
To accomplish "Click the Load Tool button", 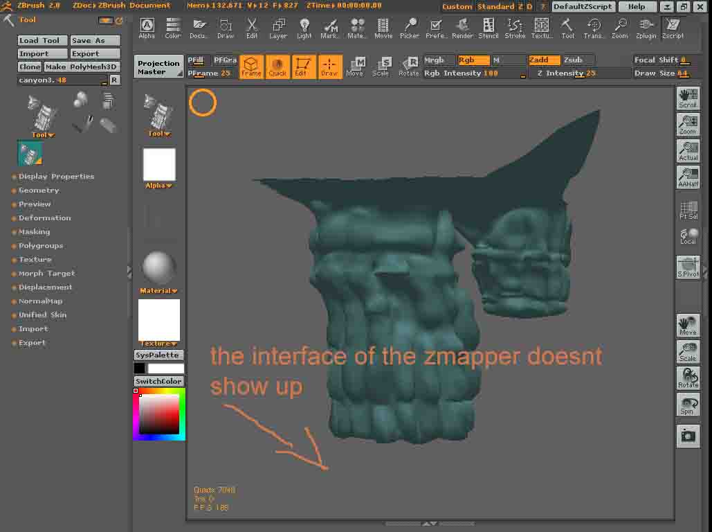I will (x=42, y=40).
